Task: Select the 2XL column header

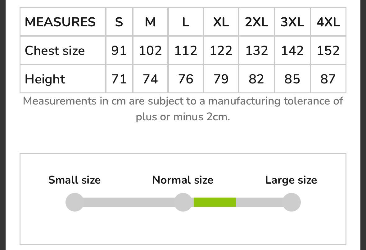Action: coord(256,22)
